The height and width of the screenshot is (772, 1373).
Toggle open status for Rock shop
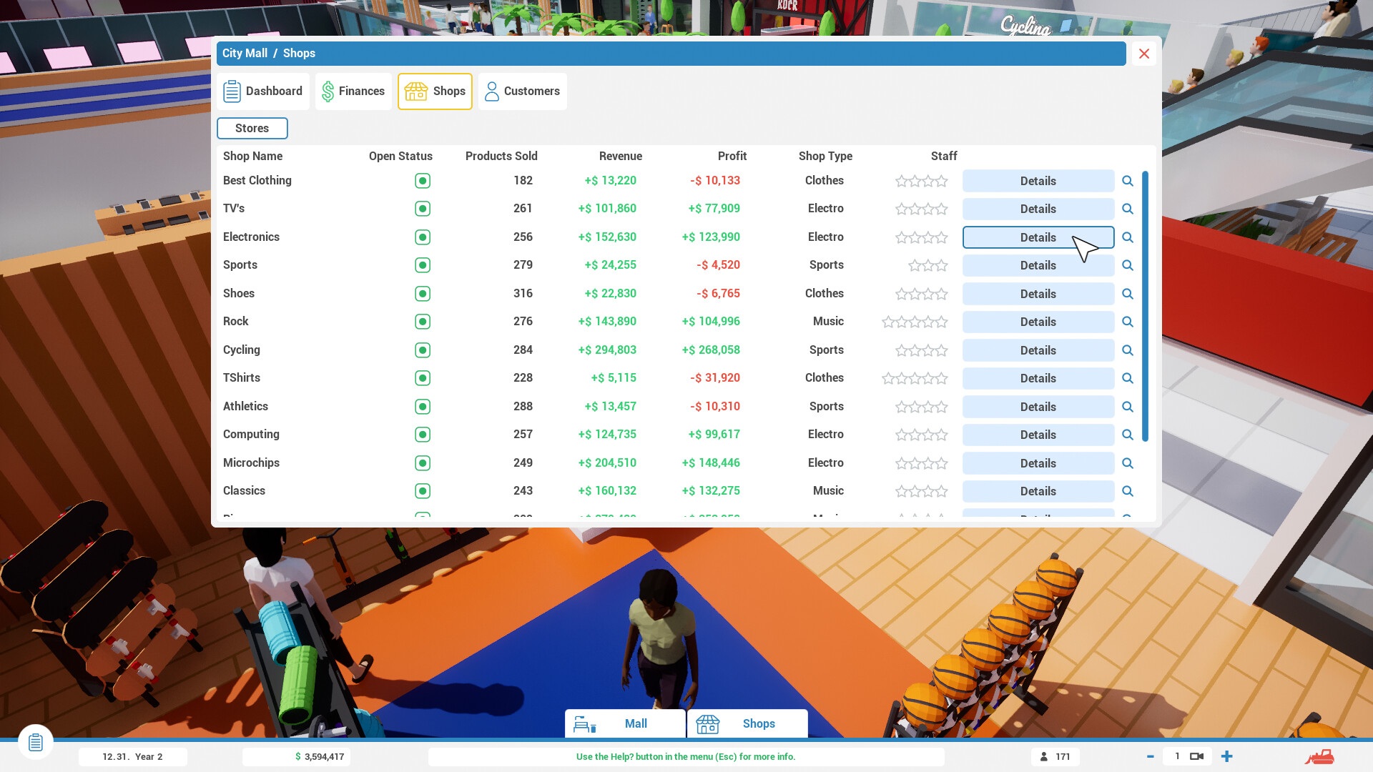423,322
